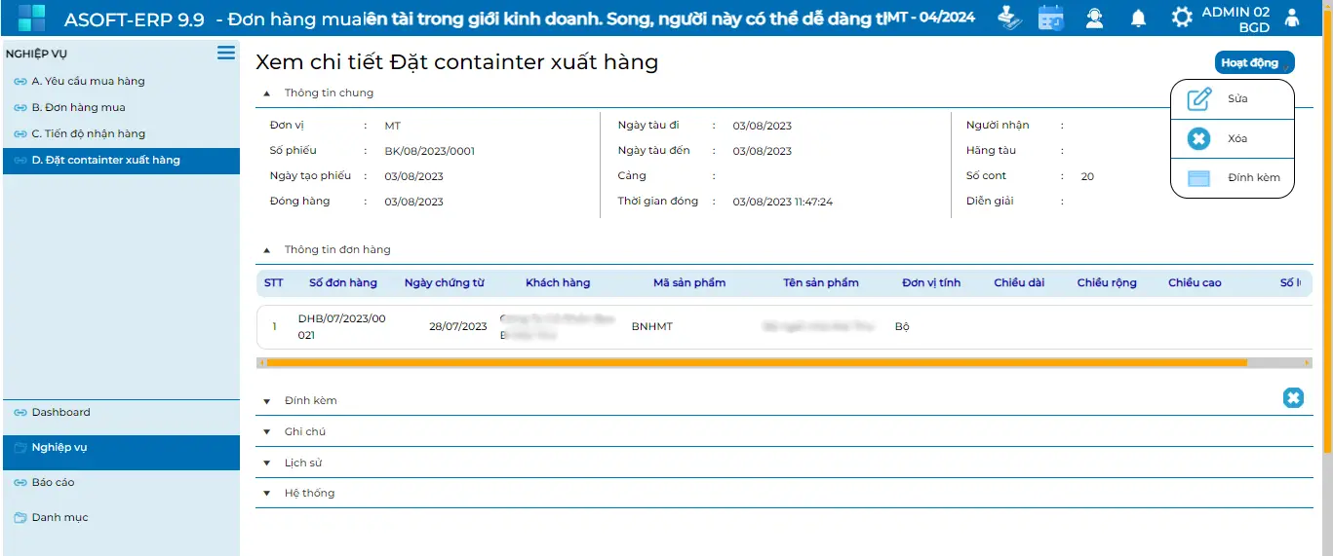Open A. Yêu cầu mua hàng link
1333x556 pixels.
[x=88, y=82]
